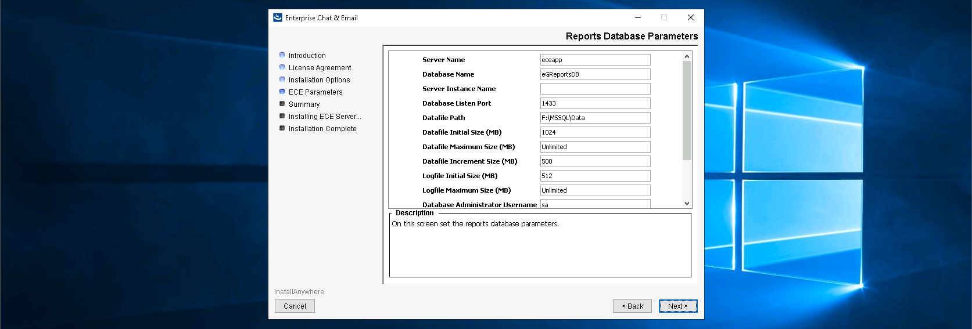This screenshot has height=329, width=972.
Task: Go back with the Back button
Action: click(632, 306)
